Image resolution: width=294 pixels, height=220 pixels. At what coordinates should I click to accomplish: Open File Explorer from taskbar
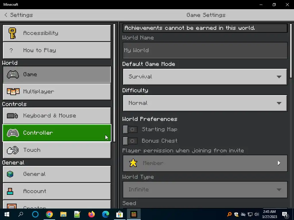[x=63, y=214]
